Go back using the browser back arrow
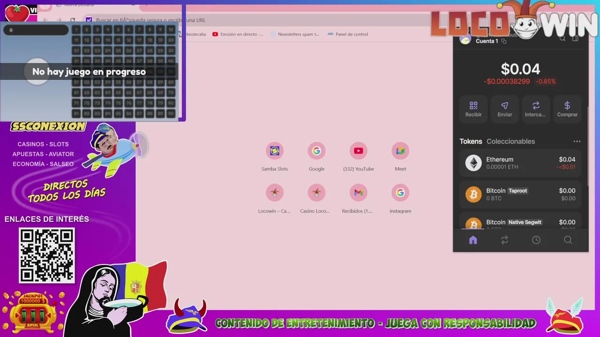This screenshot has width=600, height=337. [45, 20]
